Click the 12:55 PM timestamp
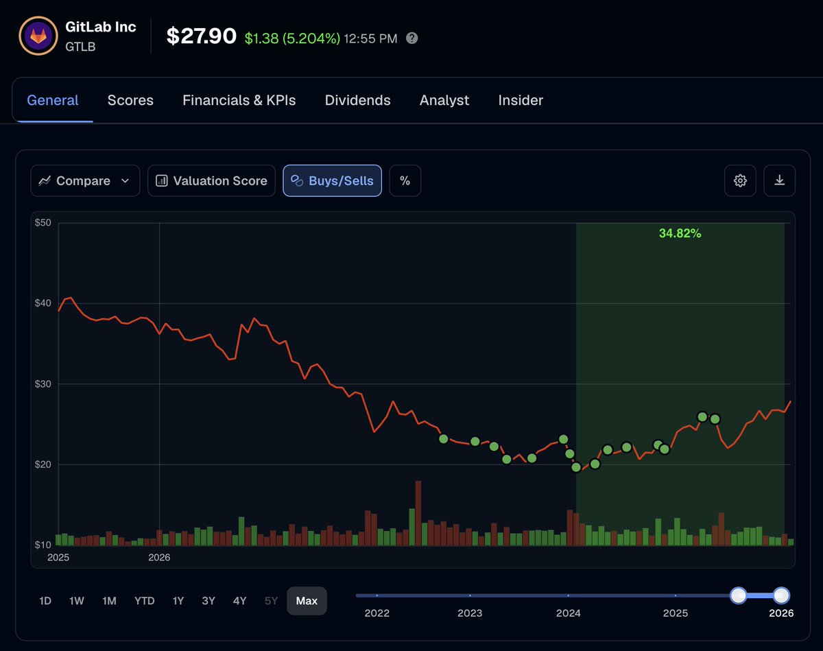Image resolution: width=823 pixels, height=651 pixels. coord(370,38)
